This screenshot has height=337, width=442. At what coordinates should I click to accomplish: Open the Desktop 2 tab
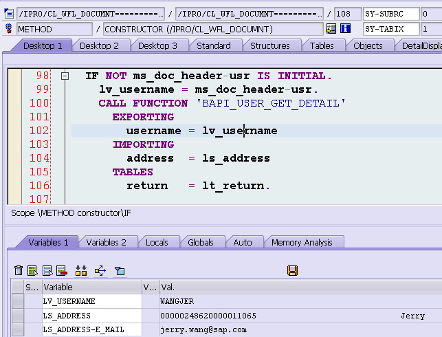click(99, 45)
